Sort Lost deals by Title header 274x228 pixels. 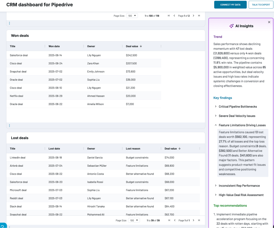coord(13,148)
